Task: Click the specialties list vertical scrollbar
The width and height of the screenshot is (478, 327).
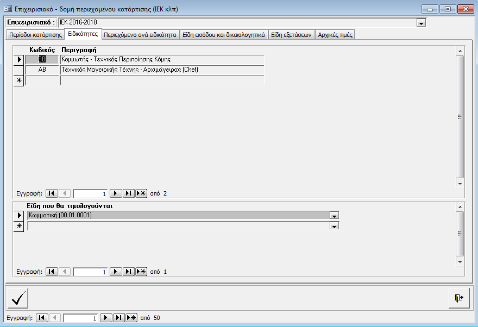Action: 460,117
